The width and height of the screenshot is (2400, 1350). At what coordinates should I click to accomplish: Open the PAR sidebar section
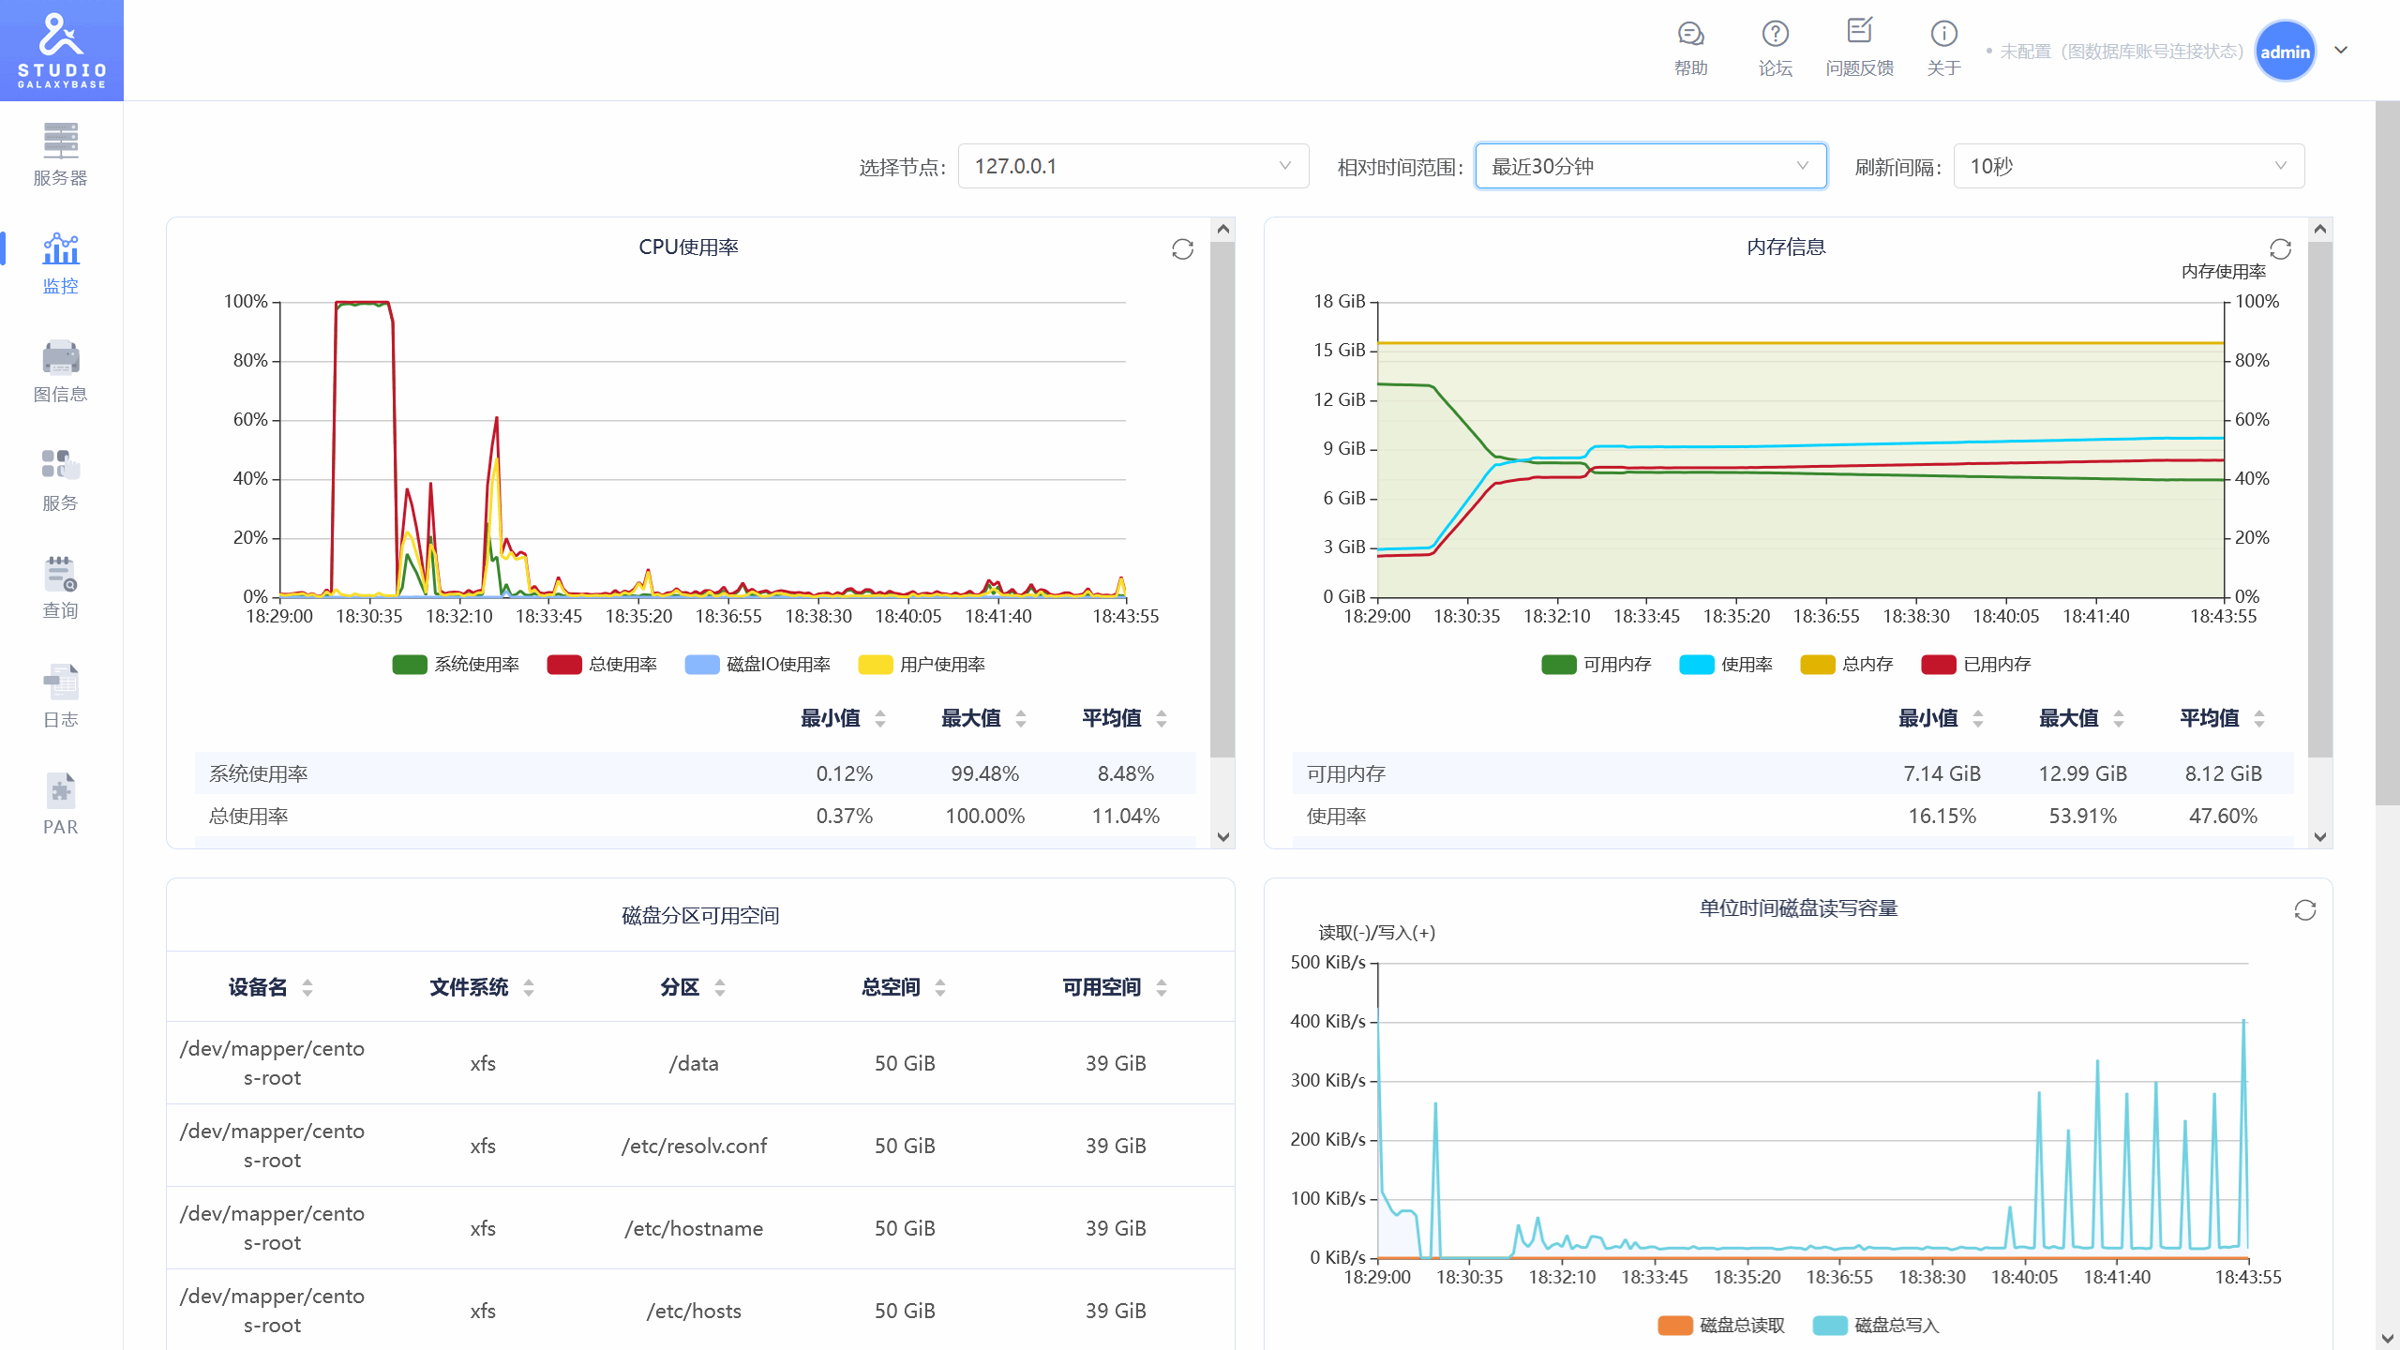coord(61,804)
